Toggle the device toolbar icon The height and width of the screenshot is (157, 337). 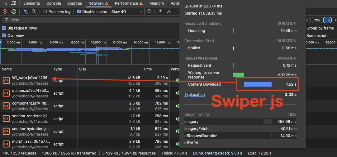click(x=14, y=3)
